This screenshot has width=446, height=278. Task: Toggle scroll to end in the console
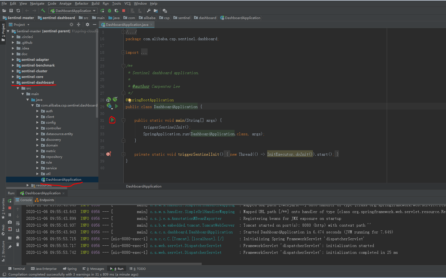pos(18,230)
